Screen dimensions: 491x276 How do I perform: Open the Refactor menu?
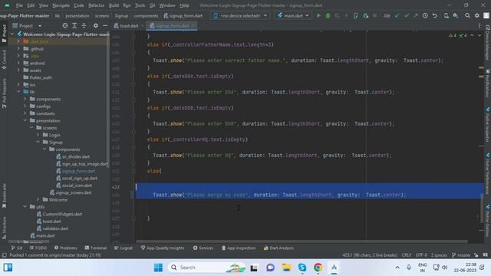coord(97,5)
